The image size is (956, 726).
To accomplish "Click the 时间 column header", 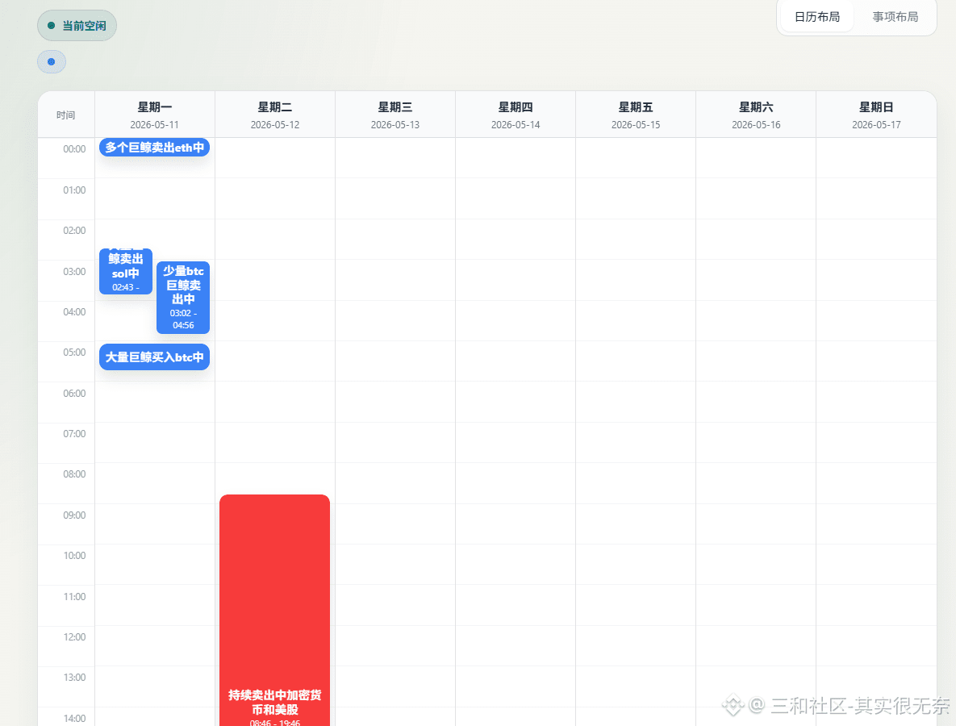I will pyautogui.click(x=66, y=115).
